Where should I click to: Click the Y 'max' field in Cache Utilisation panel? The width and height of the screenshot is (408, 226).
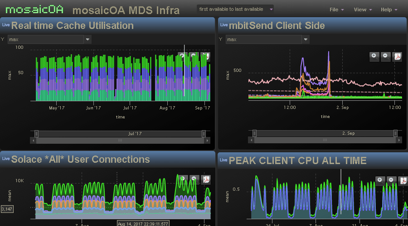point(45,39)
